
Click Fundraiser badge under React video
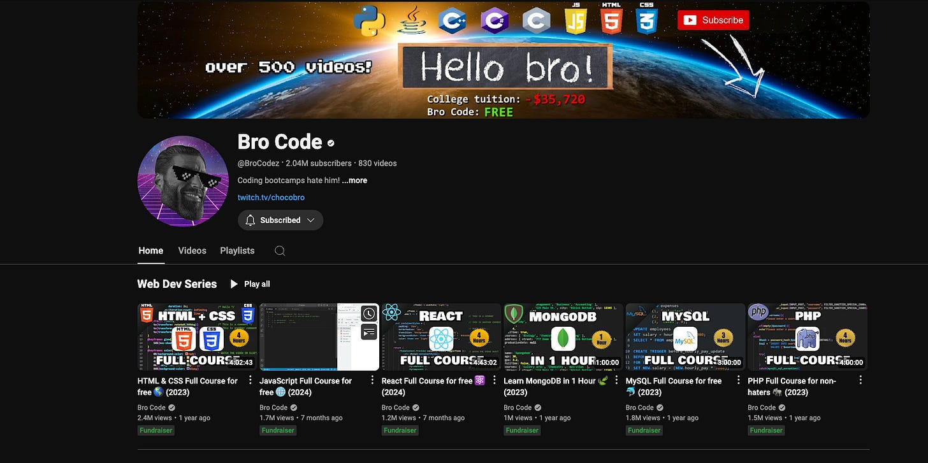pyautogui.click(x=400, y=430)
